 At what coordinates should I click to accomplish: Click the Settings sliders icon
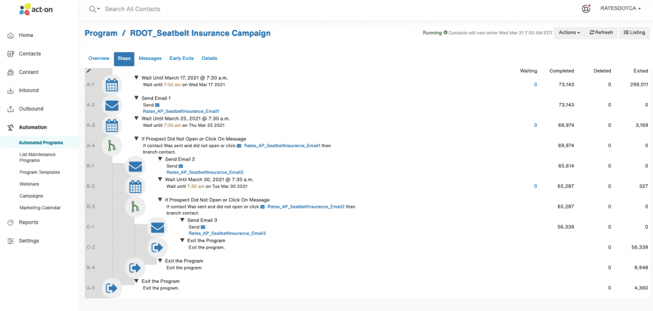(11, 241)
